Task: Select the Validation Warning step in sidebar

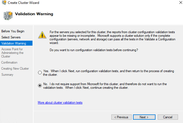Action: click(14, 43)
